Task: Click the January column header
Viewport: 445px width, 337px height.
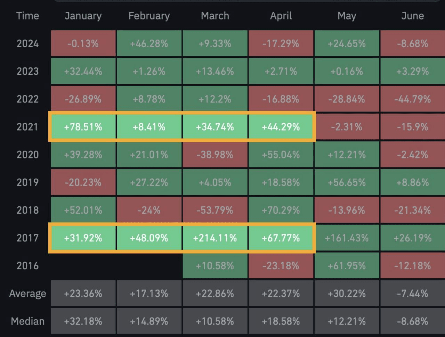Action: pos(83,16)
